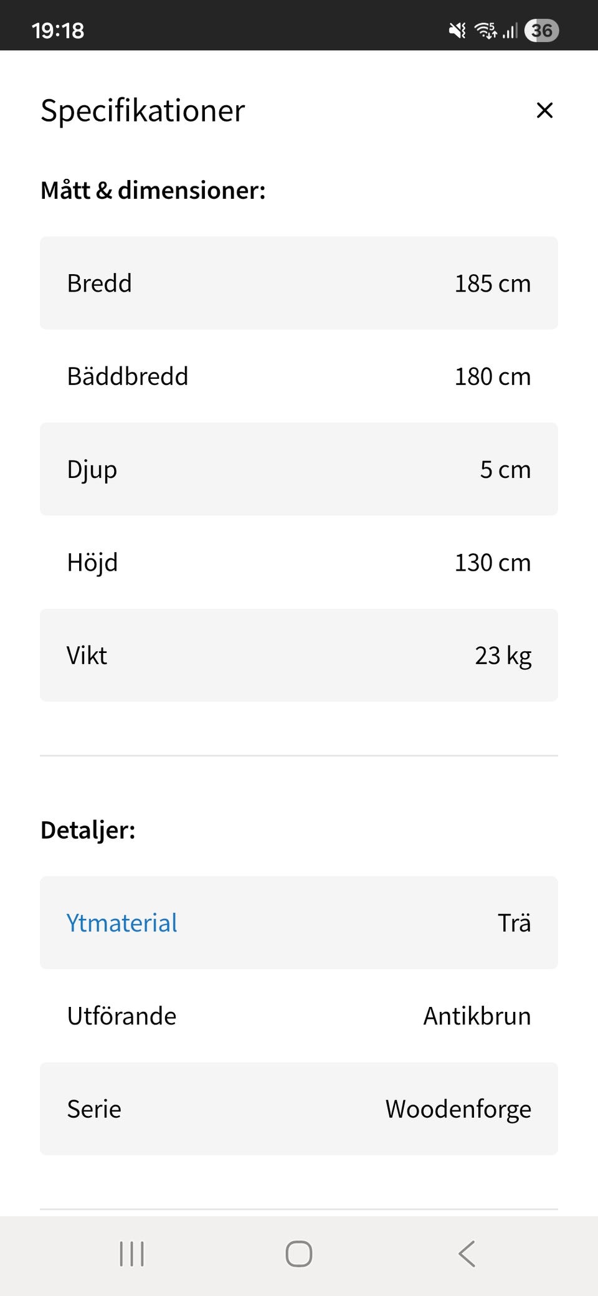Viewport: 598px width, 1296px height.
Task: Select the Vikt 23 kg row
Action: (x=299, y=655)
